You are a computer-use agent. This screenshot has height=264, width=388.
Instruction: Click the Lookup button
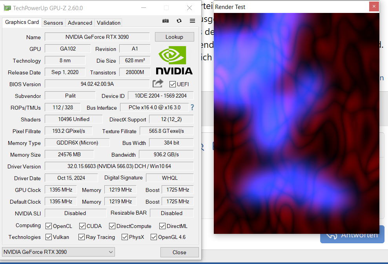[x=175, y=37]
